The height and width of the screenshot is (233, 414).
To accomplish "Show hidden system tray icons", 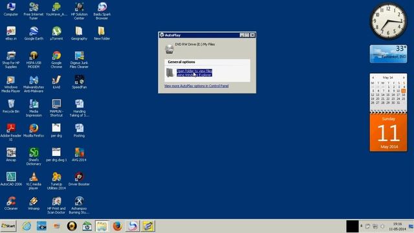I will coord(361,226).
